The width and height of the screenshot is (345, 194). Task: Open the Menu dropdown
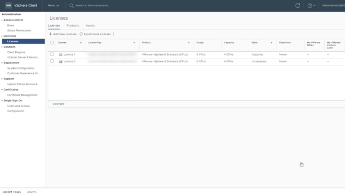click(x=53, y=5)
